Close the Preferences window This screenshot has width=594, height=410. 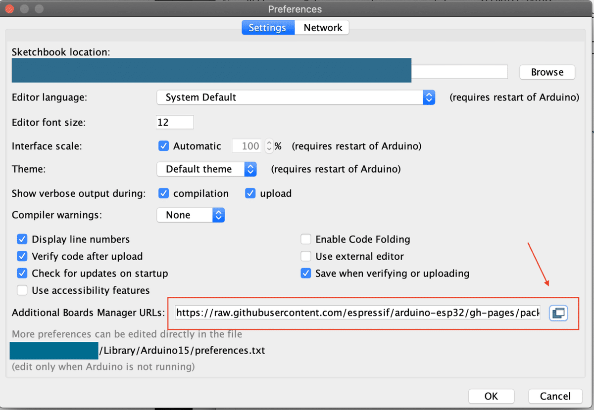10,9
